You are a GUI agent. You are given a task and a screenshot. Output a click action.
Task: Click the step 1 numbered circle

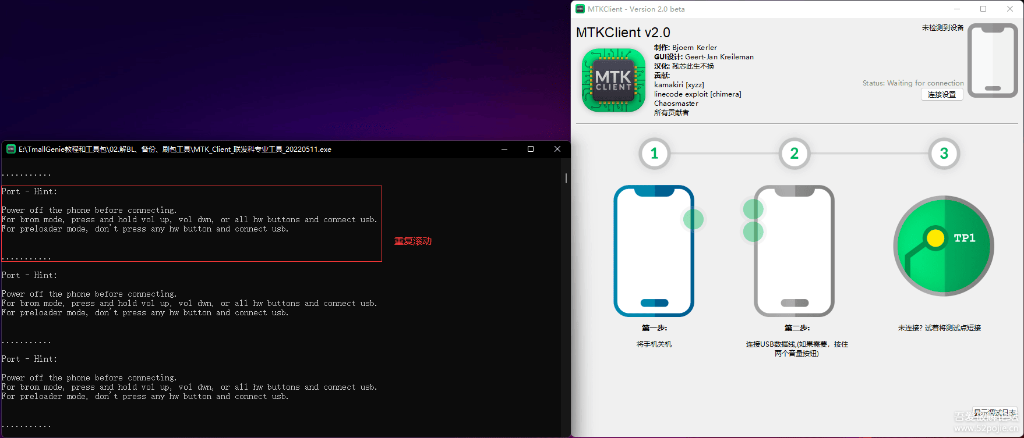pos(654,154)
